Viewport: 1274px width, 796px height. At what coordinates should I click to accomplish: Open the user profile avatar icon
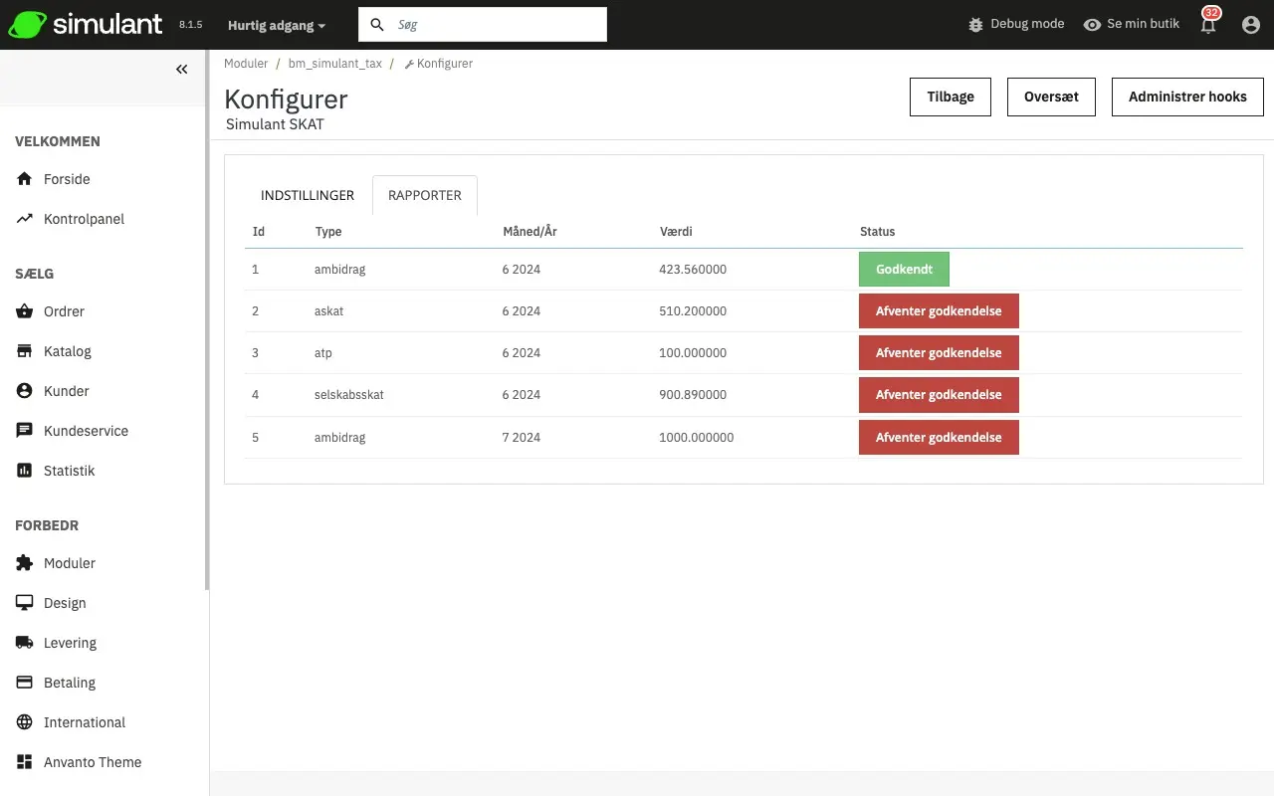pyautogui.click(x=1251, y=25)
